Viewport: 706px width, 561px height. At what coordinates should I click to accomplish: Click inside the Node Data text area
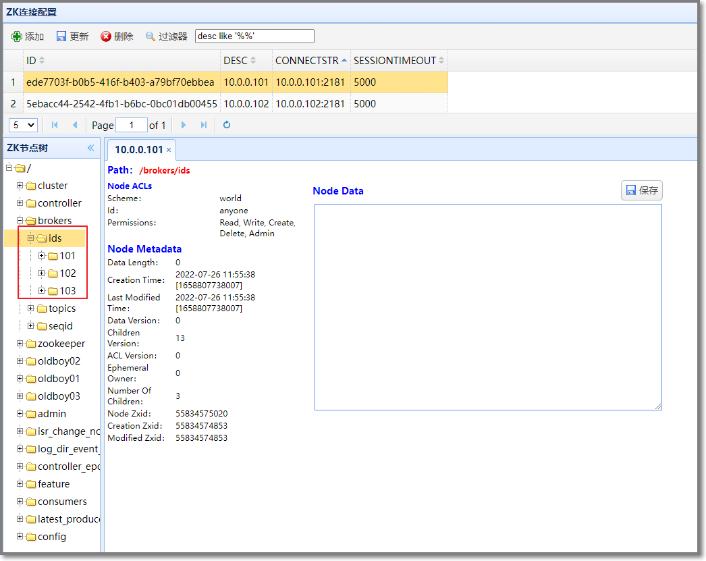coord(488,306)
